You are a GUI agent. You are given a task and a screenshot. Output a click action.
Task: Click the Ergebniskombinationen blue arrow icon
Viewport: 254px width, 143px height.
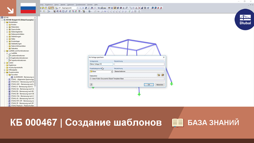click(10, 58)
